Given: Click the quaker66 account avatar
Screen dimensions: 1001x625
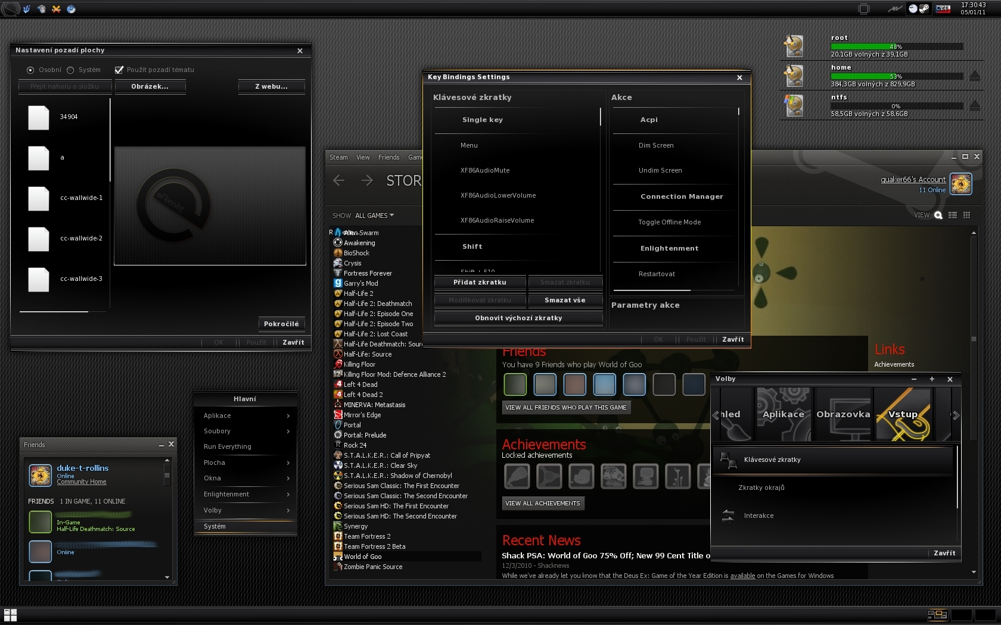Looking at the screenshot, I should click(961, 184).
